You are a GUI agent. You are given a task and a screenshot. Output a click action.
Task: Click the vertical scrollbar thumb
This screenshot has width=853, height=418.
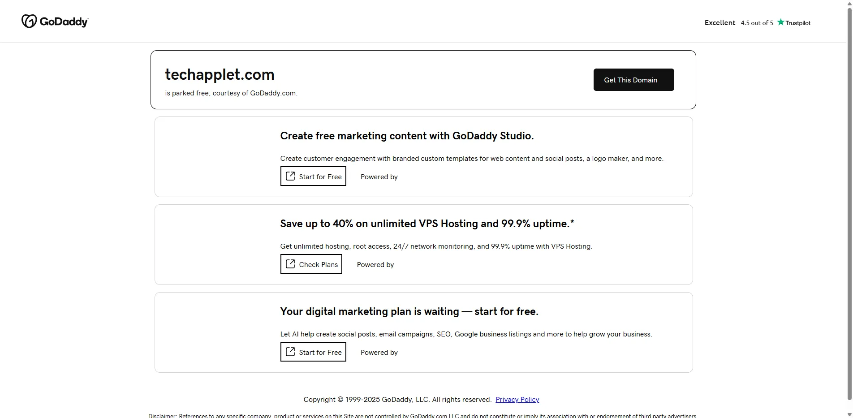pyautogui.click(x=849, y=202)
